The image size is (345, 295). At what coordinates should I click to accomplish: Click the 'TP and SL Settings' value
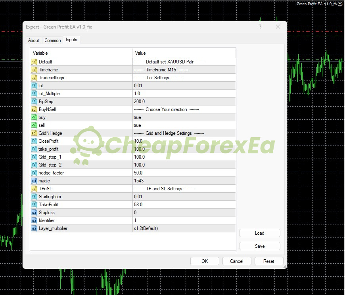(x=164, y=189)
